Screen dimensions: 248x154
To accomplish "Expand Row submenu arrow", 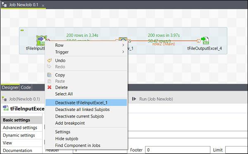I will click(x=123, y=45).
